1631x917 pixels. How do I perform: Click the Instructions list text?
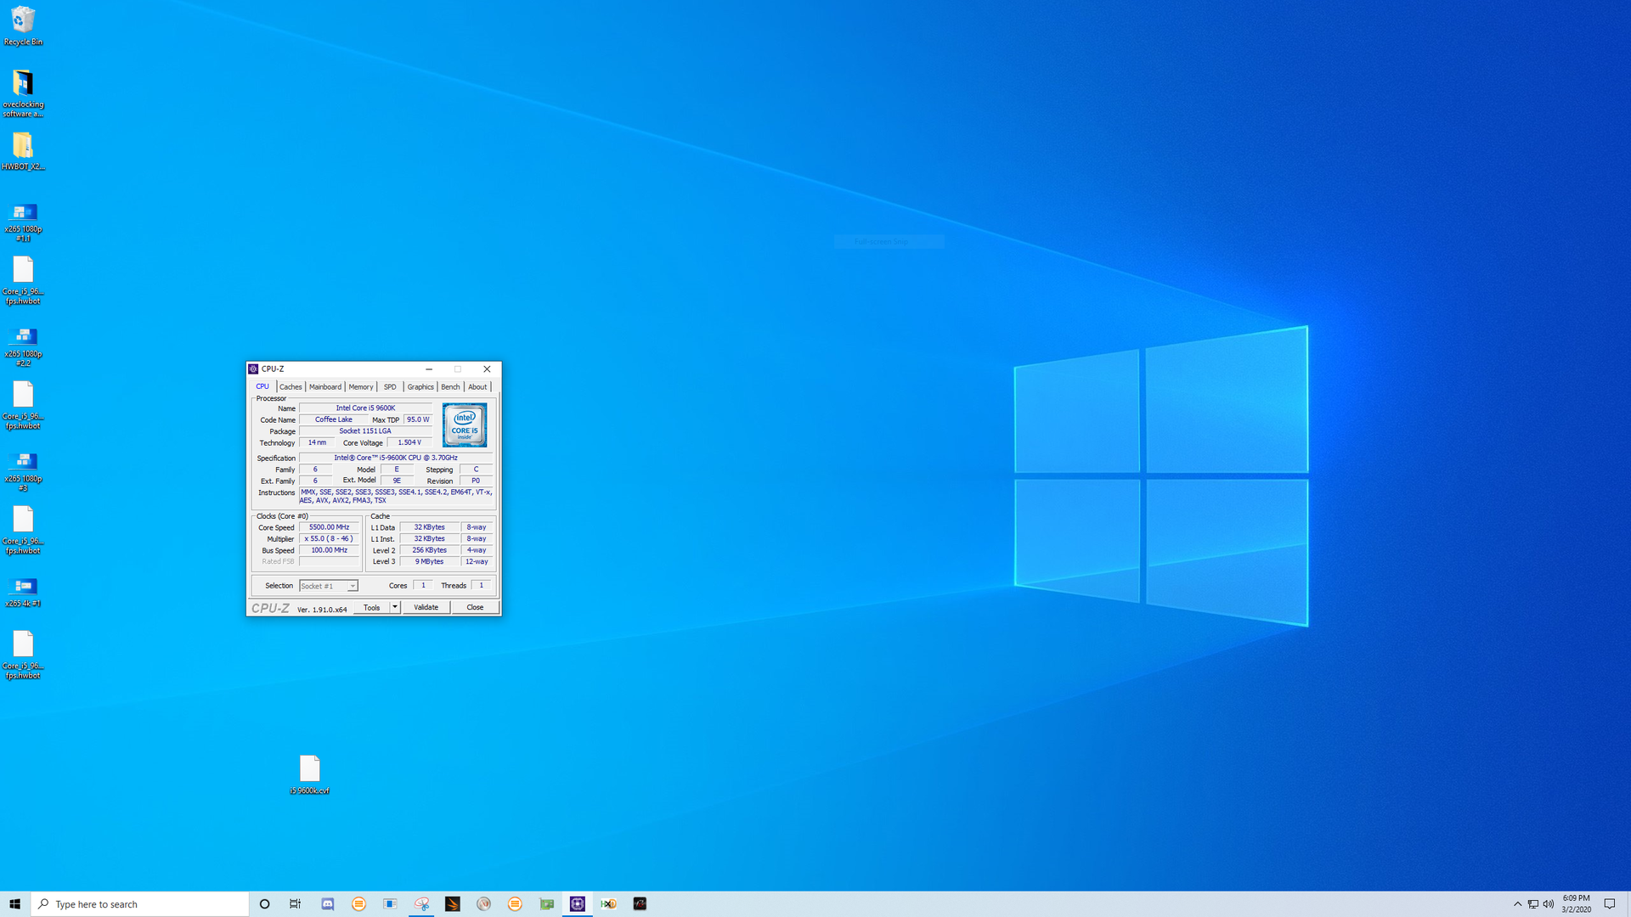click(x=396, y=497)
